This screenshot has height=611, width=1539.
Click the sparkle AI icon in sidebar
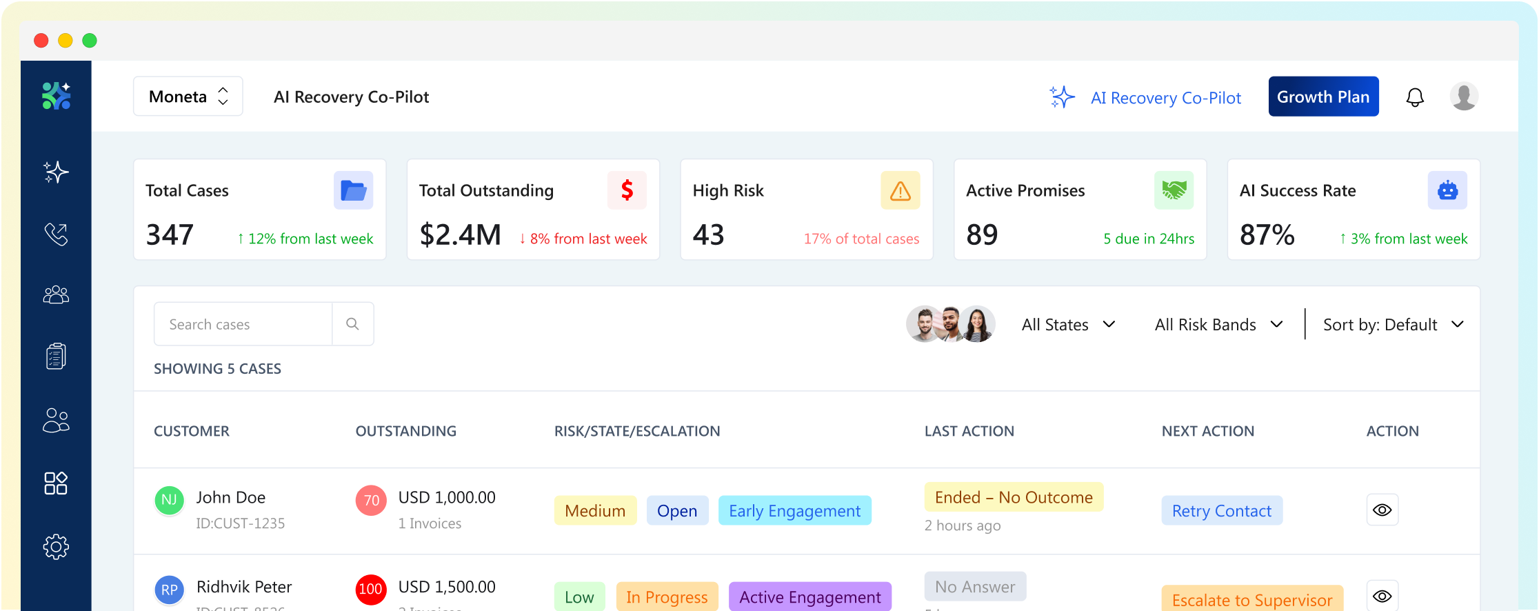point(56,172)
